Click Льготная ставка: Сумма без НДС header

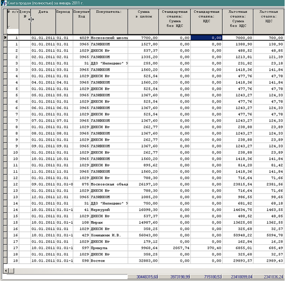238,22
